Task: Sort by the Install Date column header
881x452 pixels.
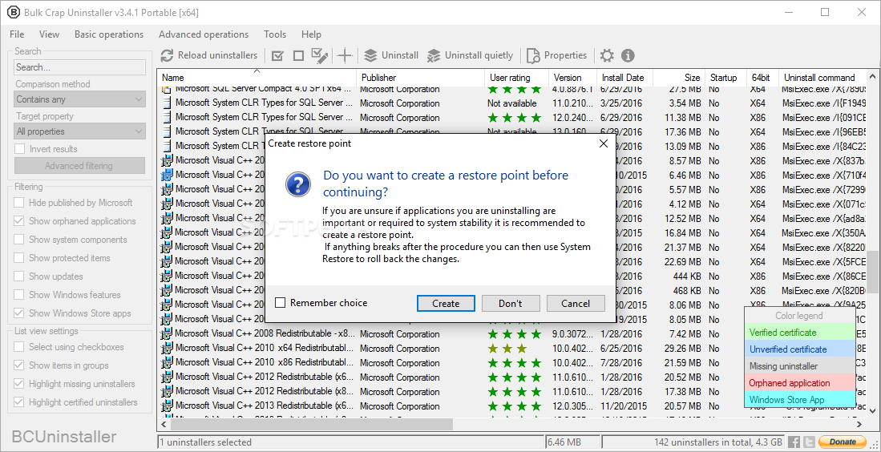Action: pos(624,78)
